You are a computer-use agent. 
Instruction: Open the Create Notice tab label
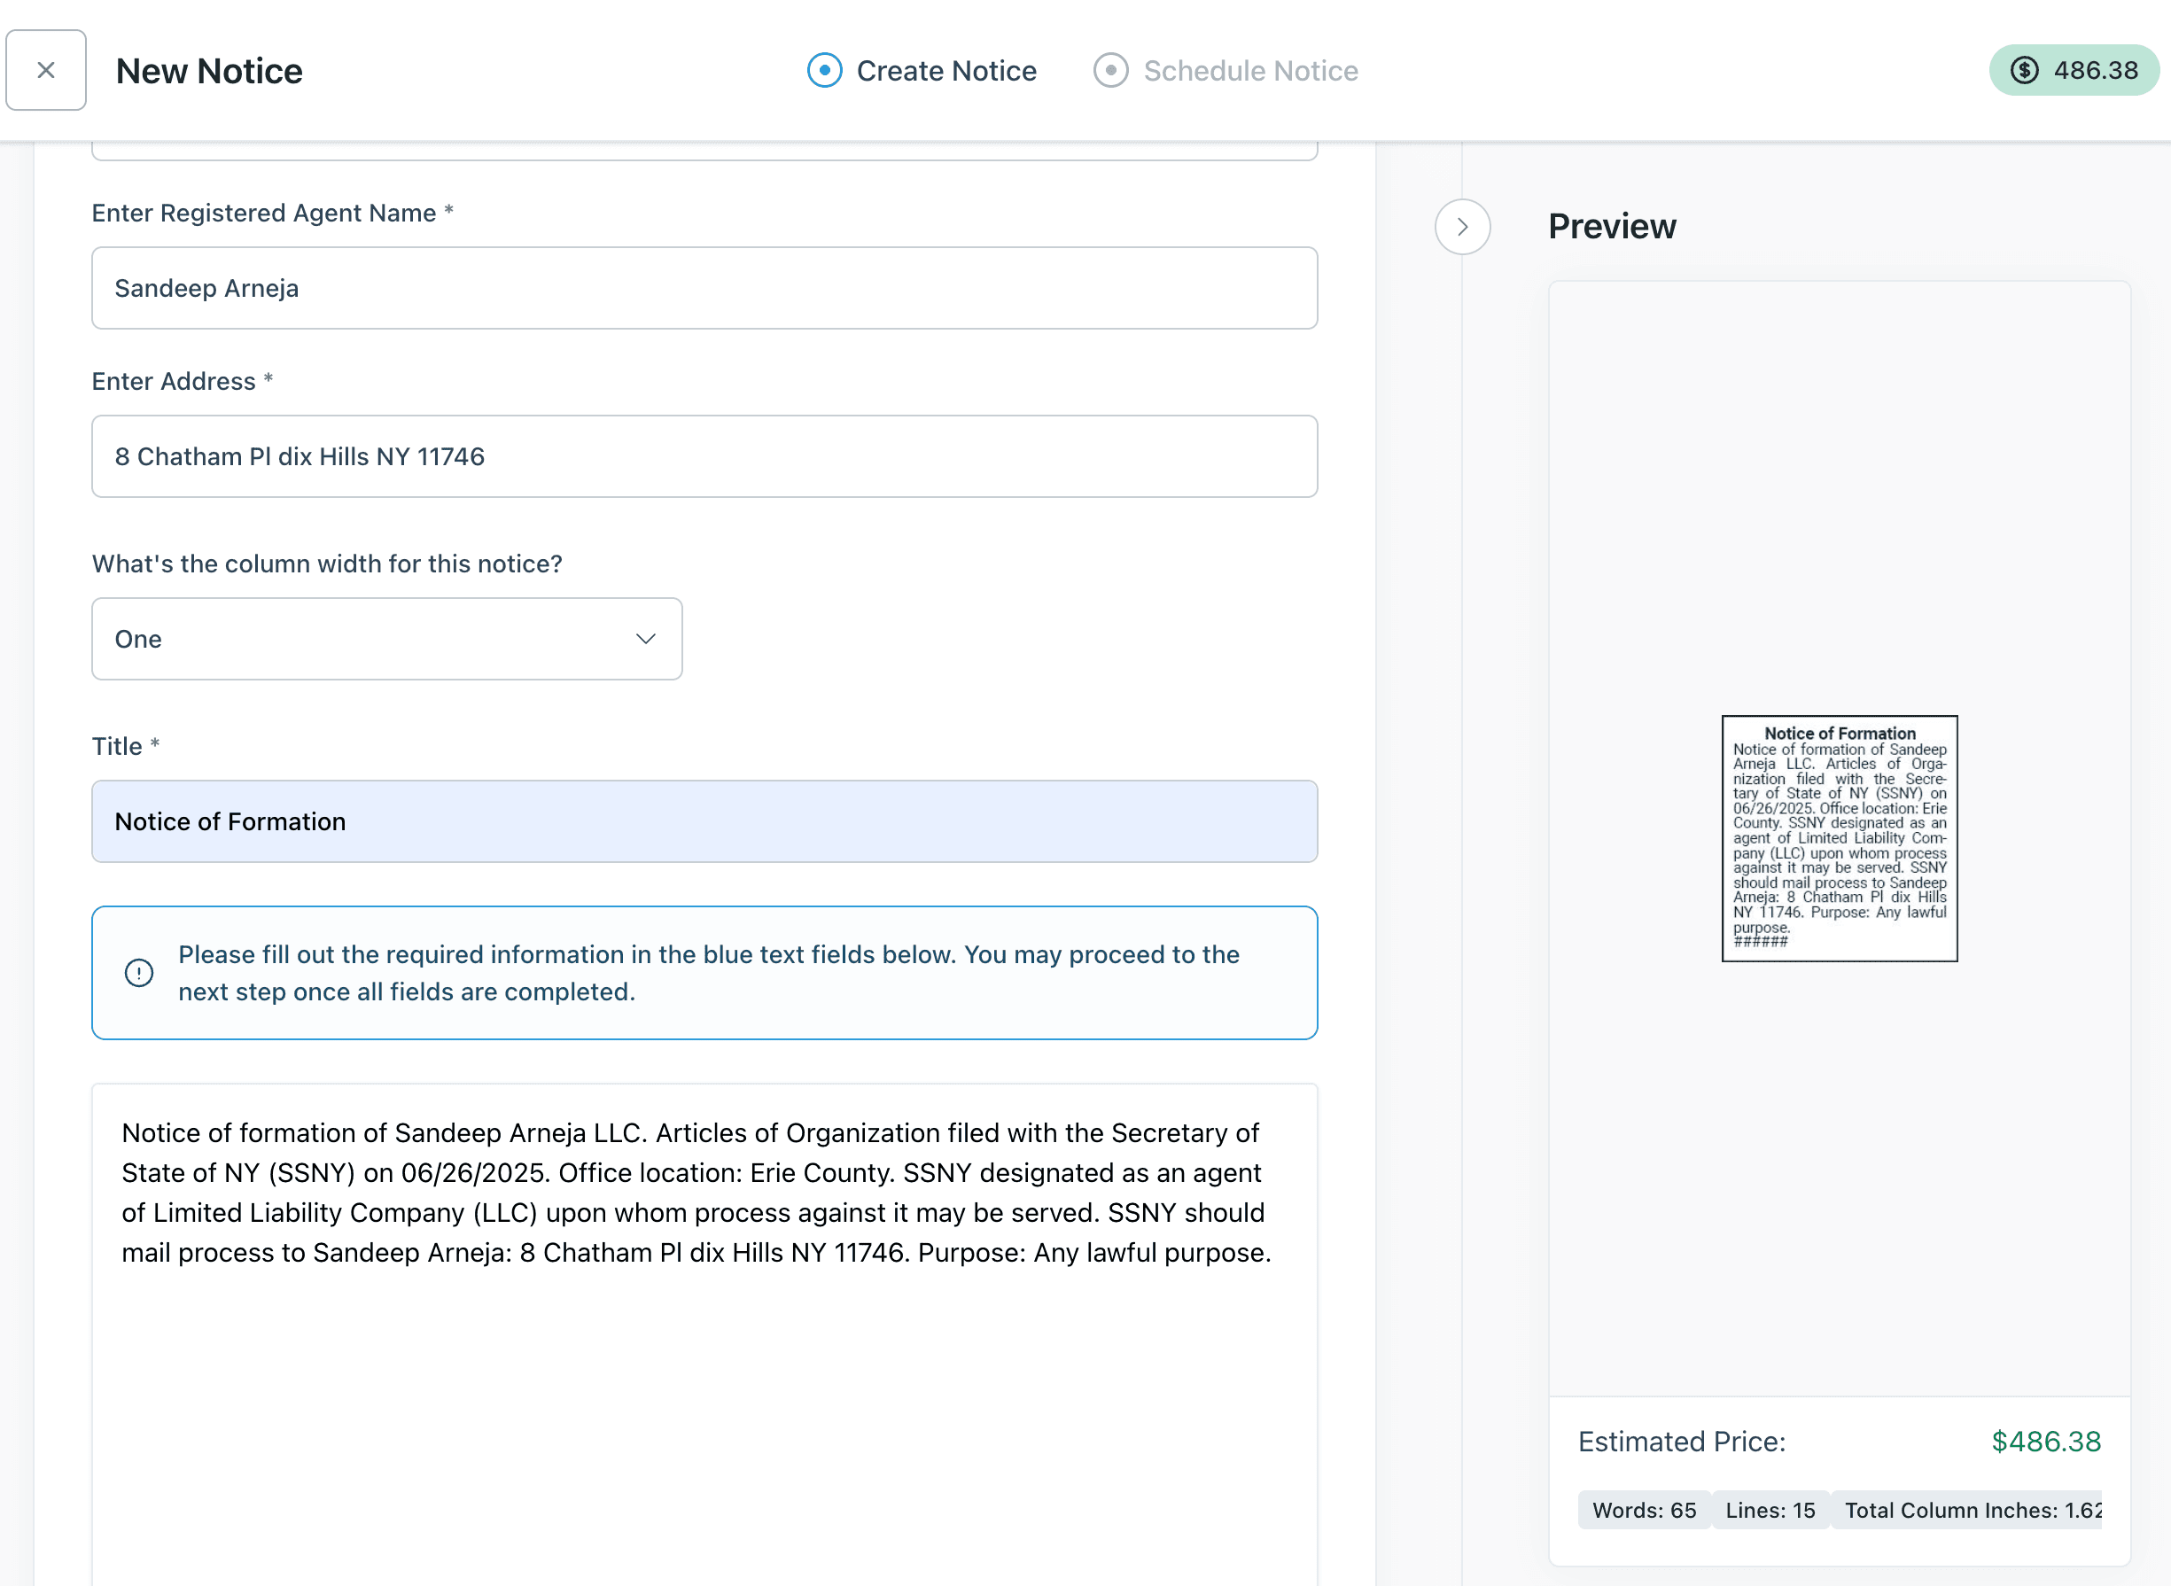coord(946,71)
